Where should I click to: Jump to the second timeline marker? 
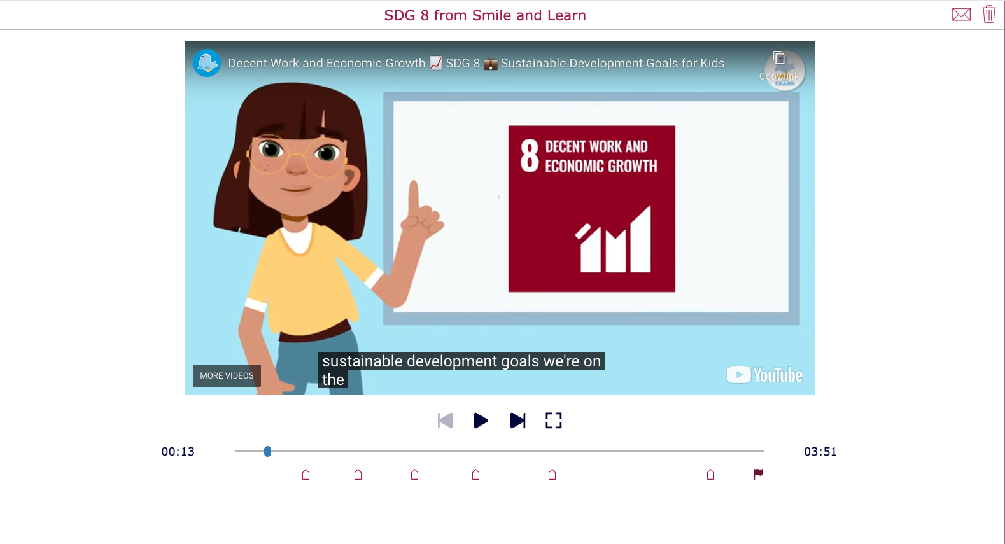(x=358, y=474)
